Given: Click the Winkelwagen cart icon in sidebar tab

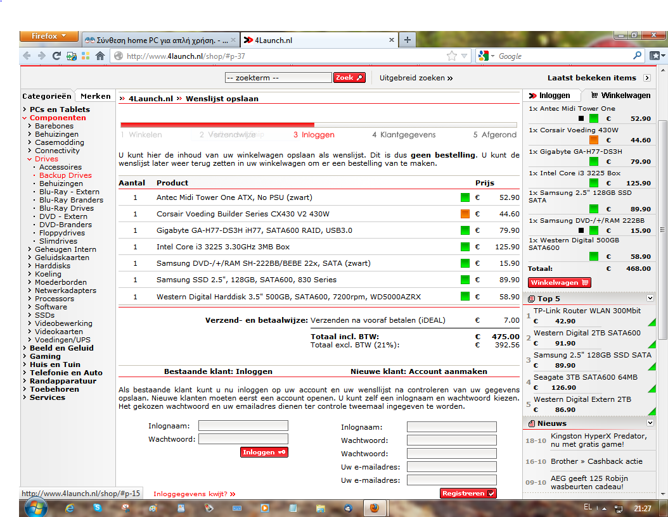Looking at the screenshot, I should pos(594,96).
